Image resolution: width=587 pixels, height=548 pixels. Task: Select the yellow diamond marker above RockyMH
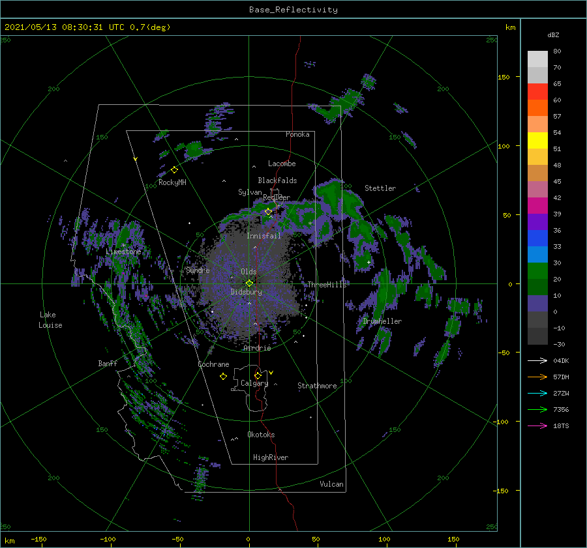(x=174, y=170)
